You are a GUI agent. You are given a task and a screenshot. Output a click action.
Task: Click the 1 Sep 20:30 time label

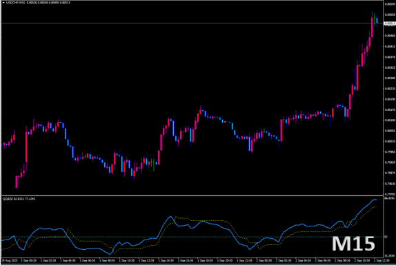[225, 261]
